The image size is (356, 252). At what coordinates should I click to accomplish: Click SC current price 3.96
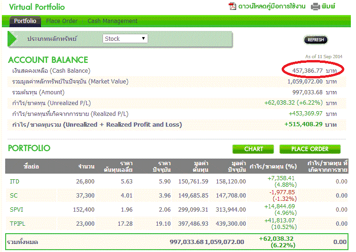[x=165, y=196]
